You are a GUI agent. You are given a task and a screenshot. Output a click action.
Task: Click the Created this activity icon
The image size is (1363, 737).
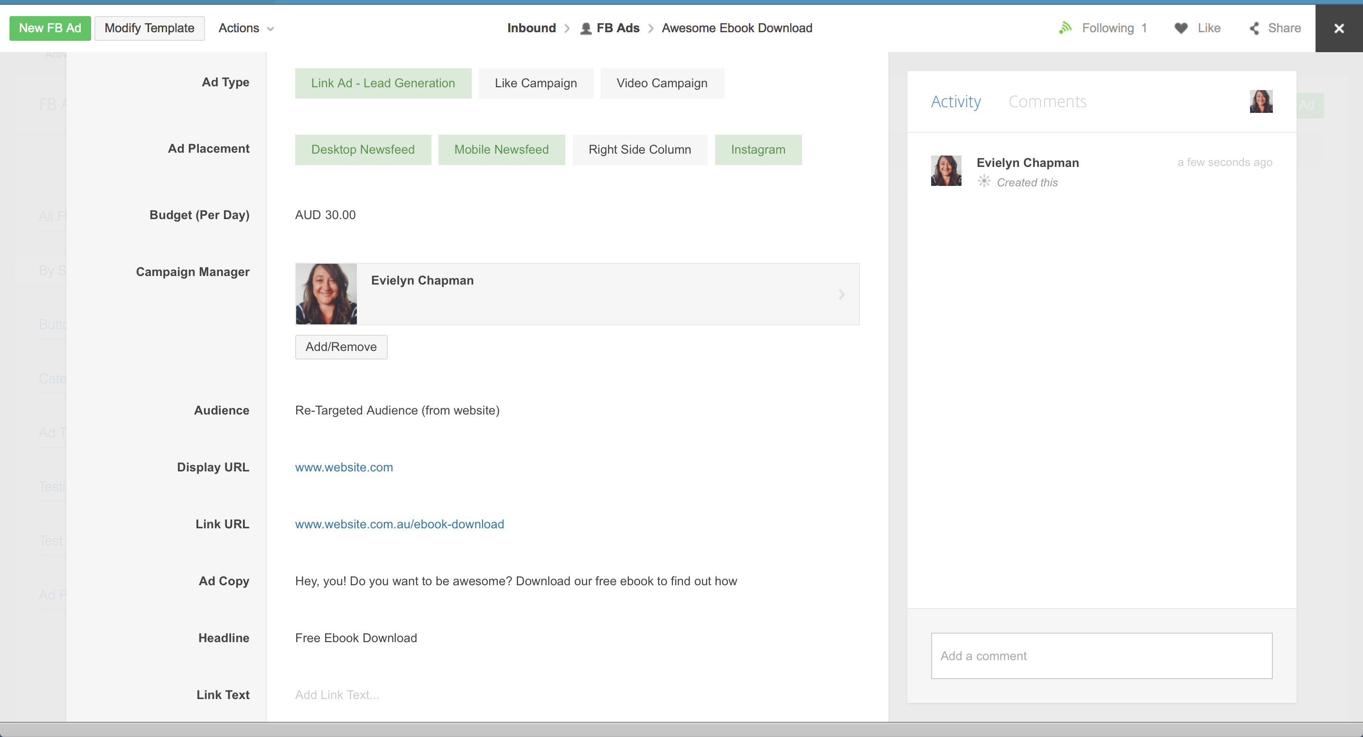click(984, 181)
